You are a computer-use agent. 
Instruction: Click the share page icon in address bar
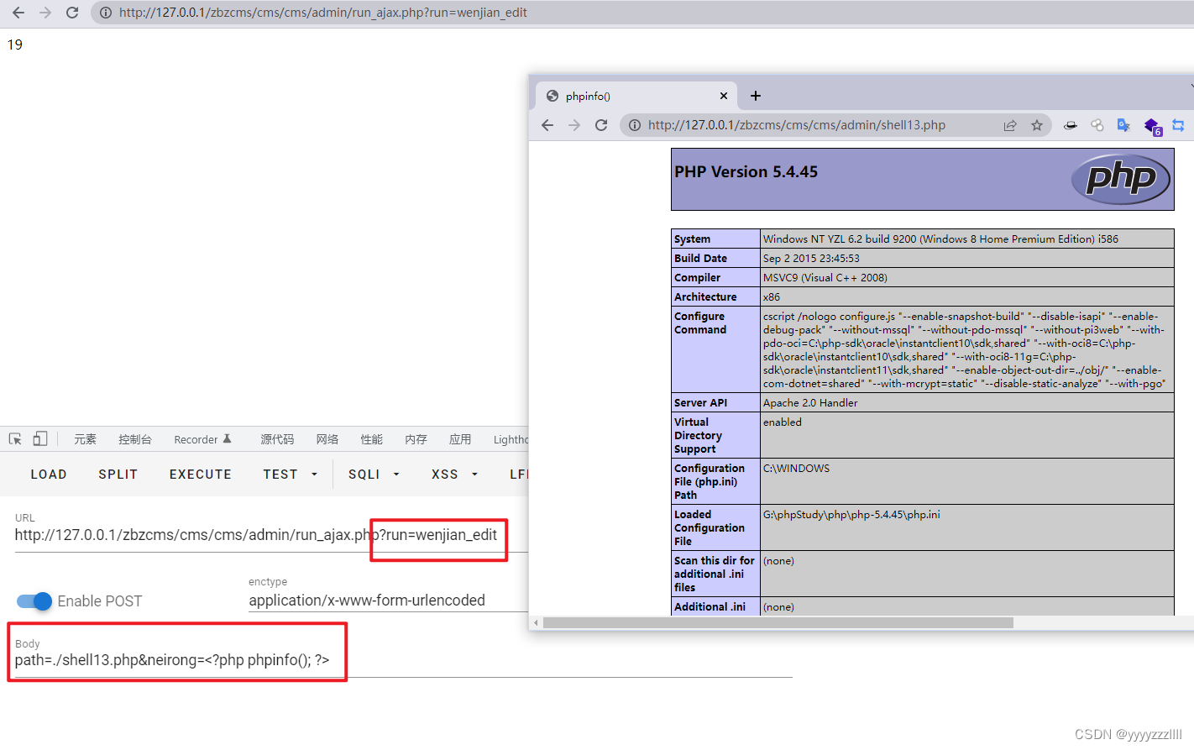[x=1010, y=125]
